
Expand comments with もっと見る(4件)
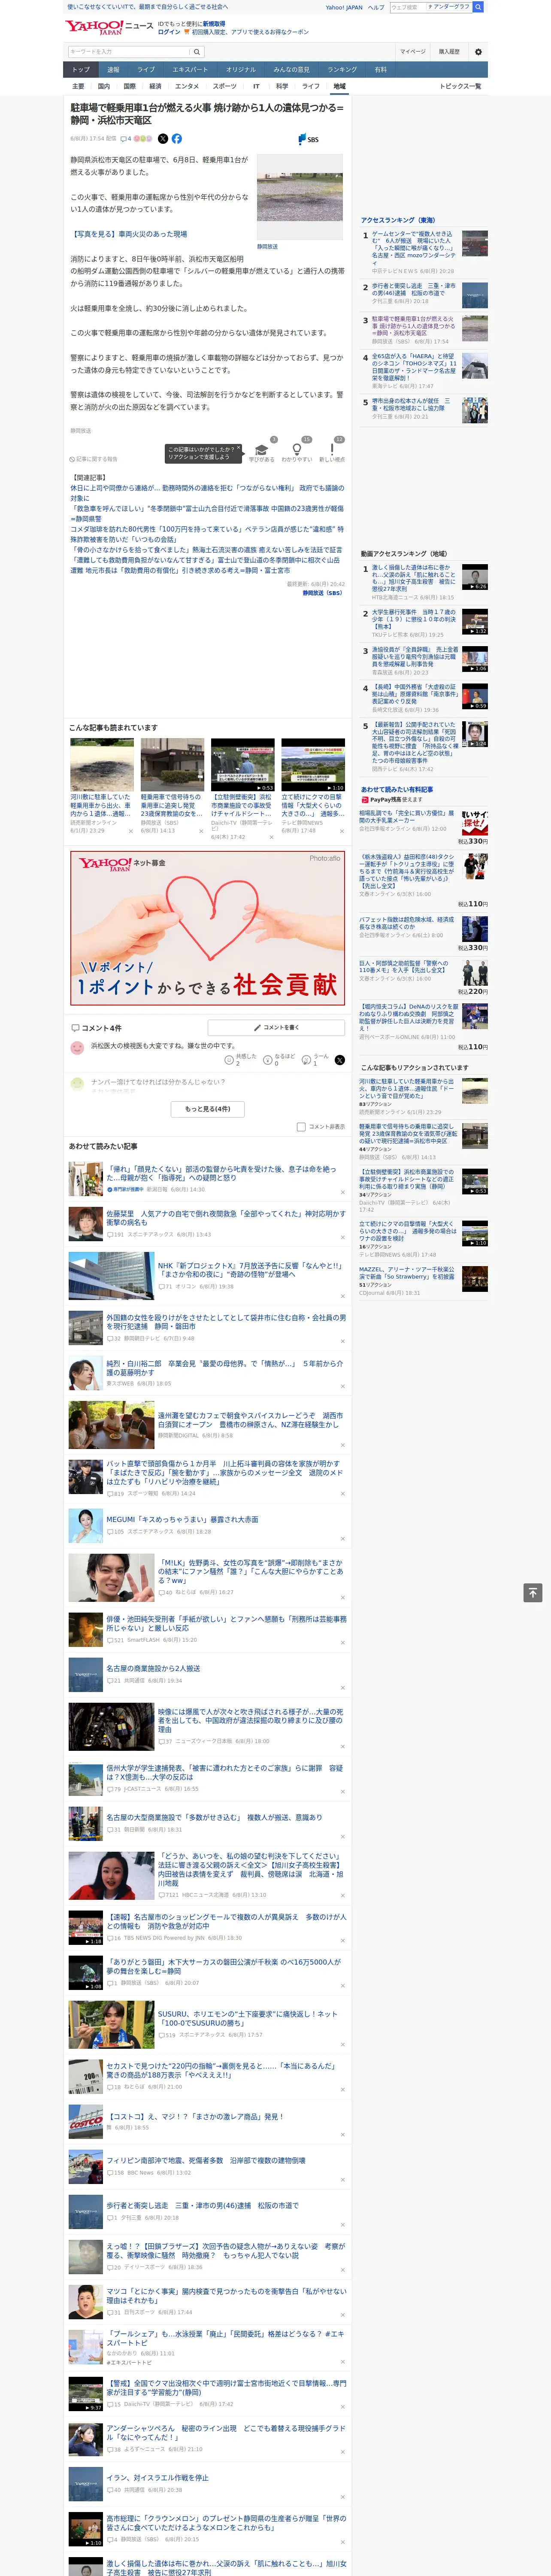point(208,1108)
